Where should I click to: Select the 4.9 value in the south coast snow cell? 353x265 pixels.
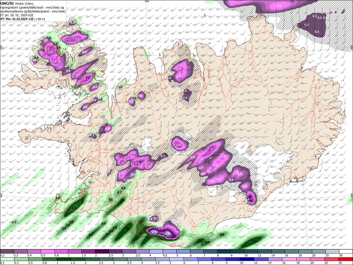(x=168, y=234)
